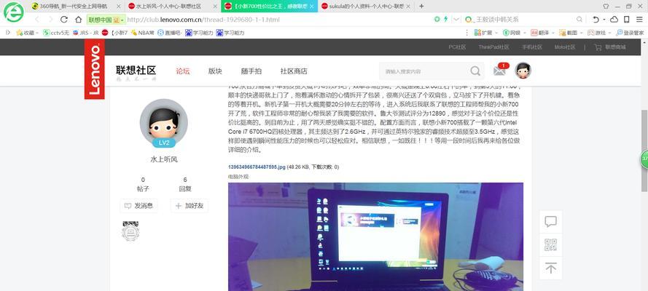Select the 随手拍 nav item
Screen dimensions: 648x291
tap(251, 71)
